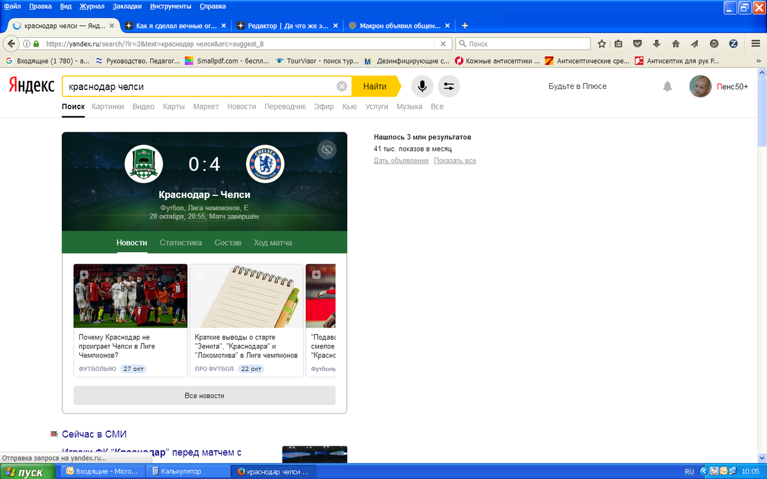
Task: Open the Показать все link
Action: point(455,160)
